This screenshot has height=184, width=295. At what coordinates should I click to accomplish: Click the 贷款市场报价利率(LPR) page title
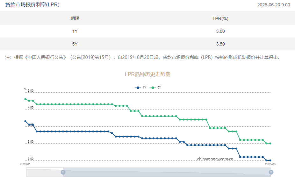(32, 5)
